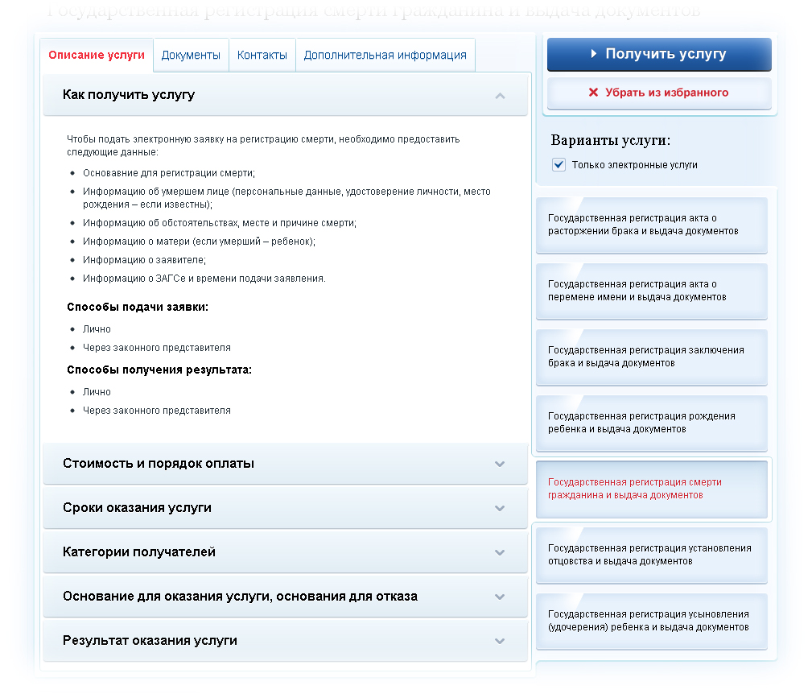Open заключения брака registration service
The width and height of the screenshot is (812, 694).
652,357
